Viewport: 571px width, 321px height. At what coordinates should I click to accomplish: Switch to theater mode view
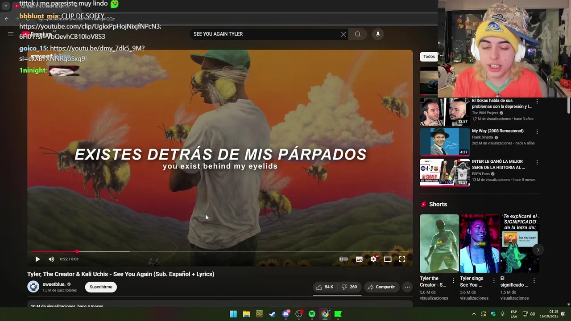coord(388,259)
